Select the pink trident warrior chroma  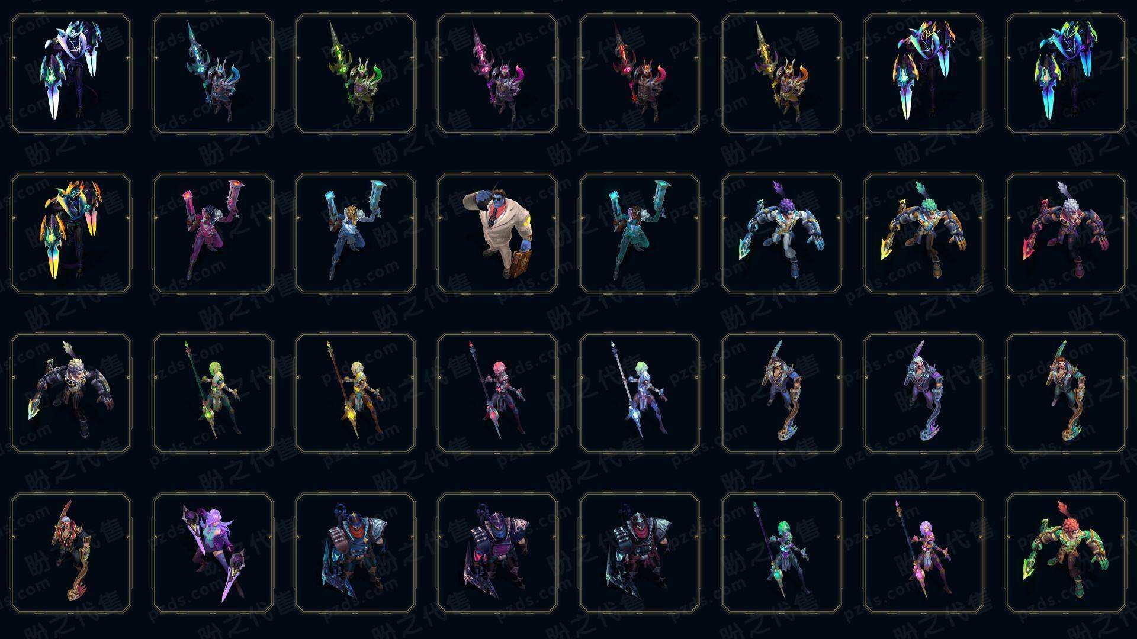(x=497, y=73)
